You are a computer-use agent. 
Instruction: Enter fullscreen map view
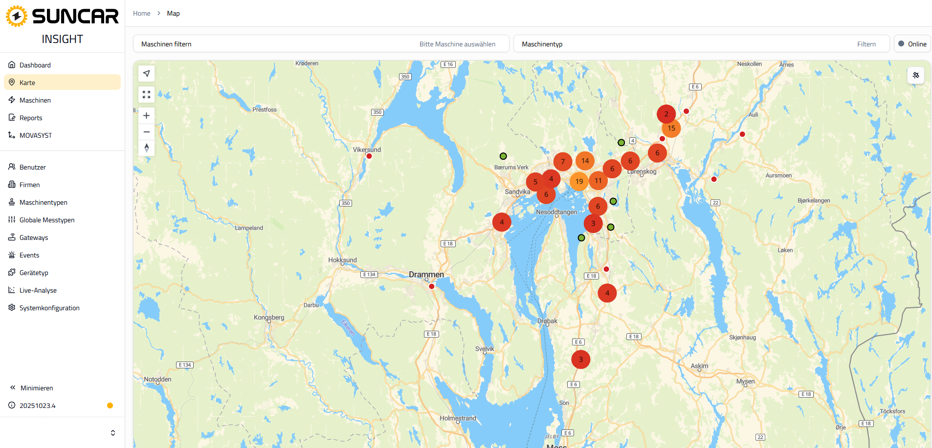pos(146,95)
